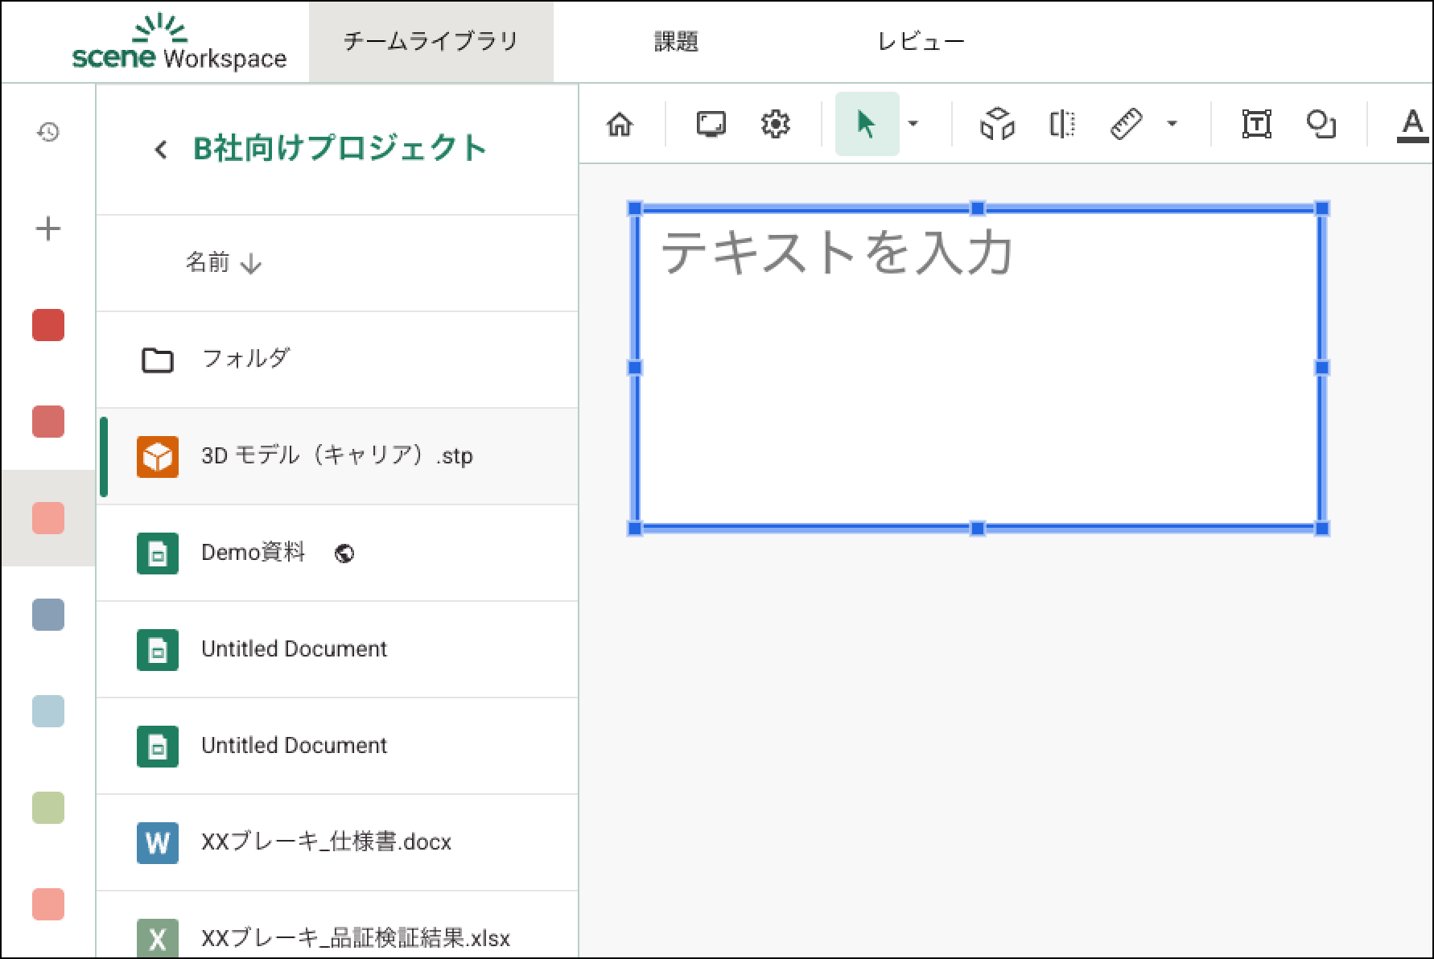This screenshot has height=959, width=1434.
Task: Activate the section cut tool
Action: (x=1062, y=125)
